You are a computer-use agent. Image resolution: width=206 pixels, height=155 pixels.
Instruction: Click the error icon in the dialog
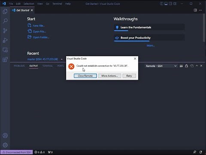click(71, 66)
